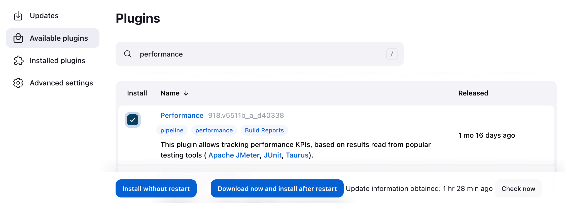Open the Performance plugin link

182,115
